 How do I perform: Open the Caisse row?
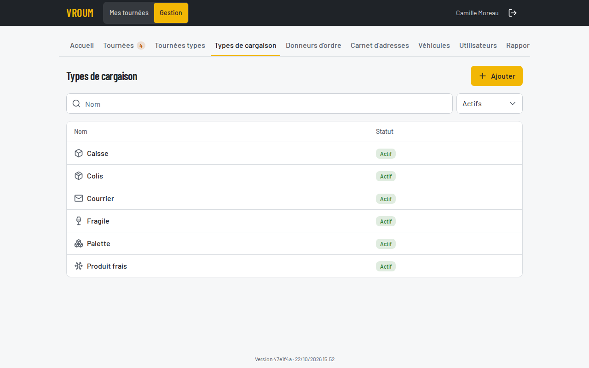[294, 153]
